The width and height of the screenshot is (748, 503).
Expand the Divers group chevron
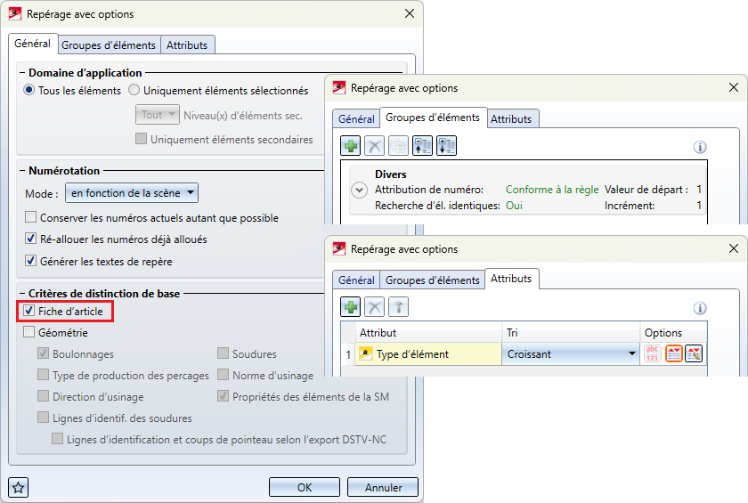(x=359, y=190)
